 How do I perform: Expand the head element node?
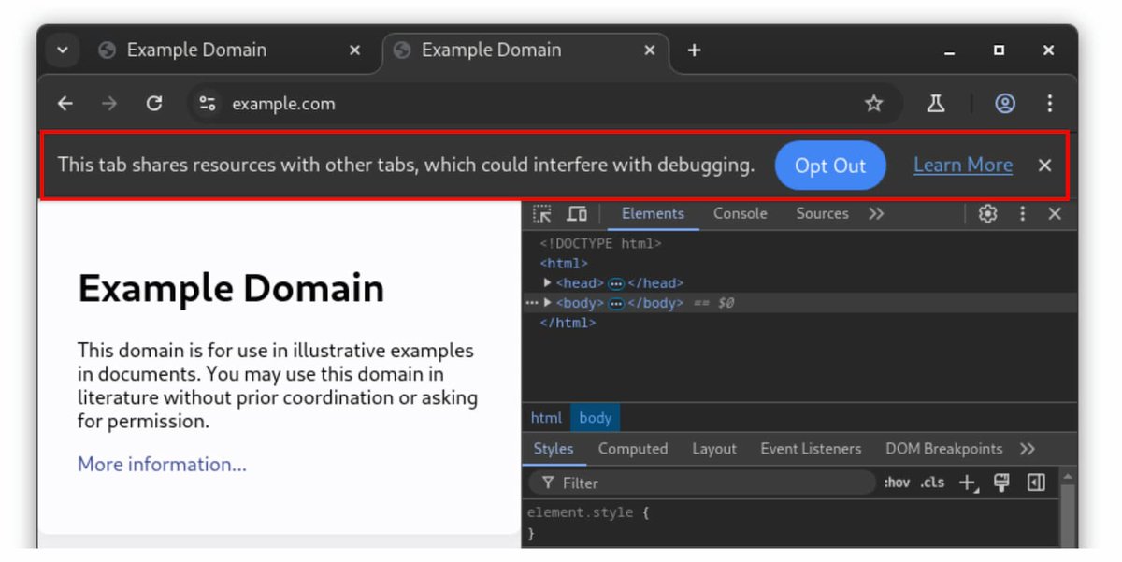click(547, 282)
